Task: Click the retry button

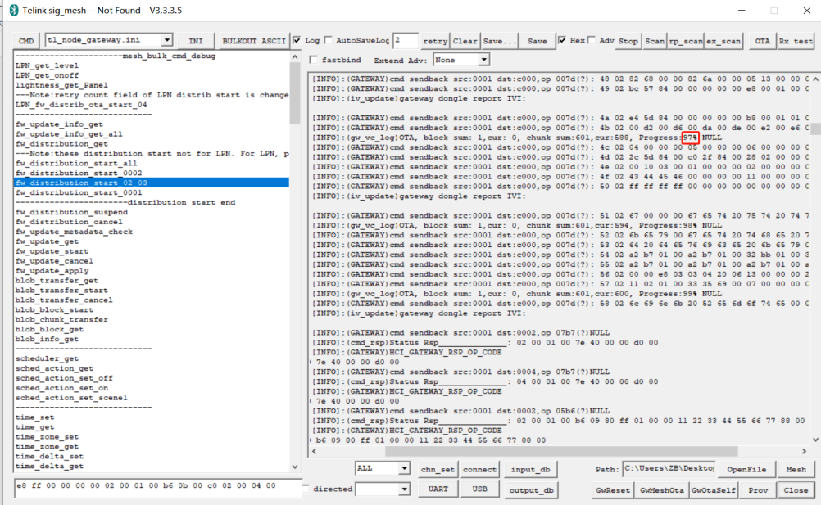Action: [435, 41]
